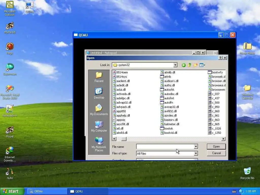The width and height of the screenshot is (260, 195).
Task: Select the Mypal desktop shortcut
Action: click(10, 132)
